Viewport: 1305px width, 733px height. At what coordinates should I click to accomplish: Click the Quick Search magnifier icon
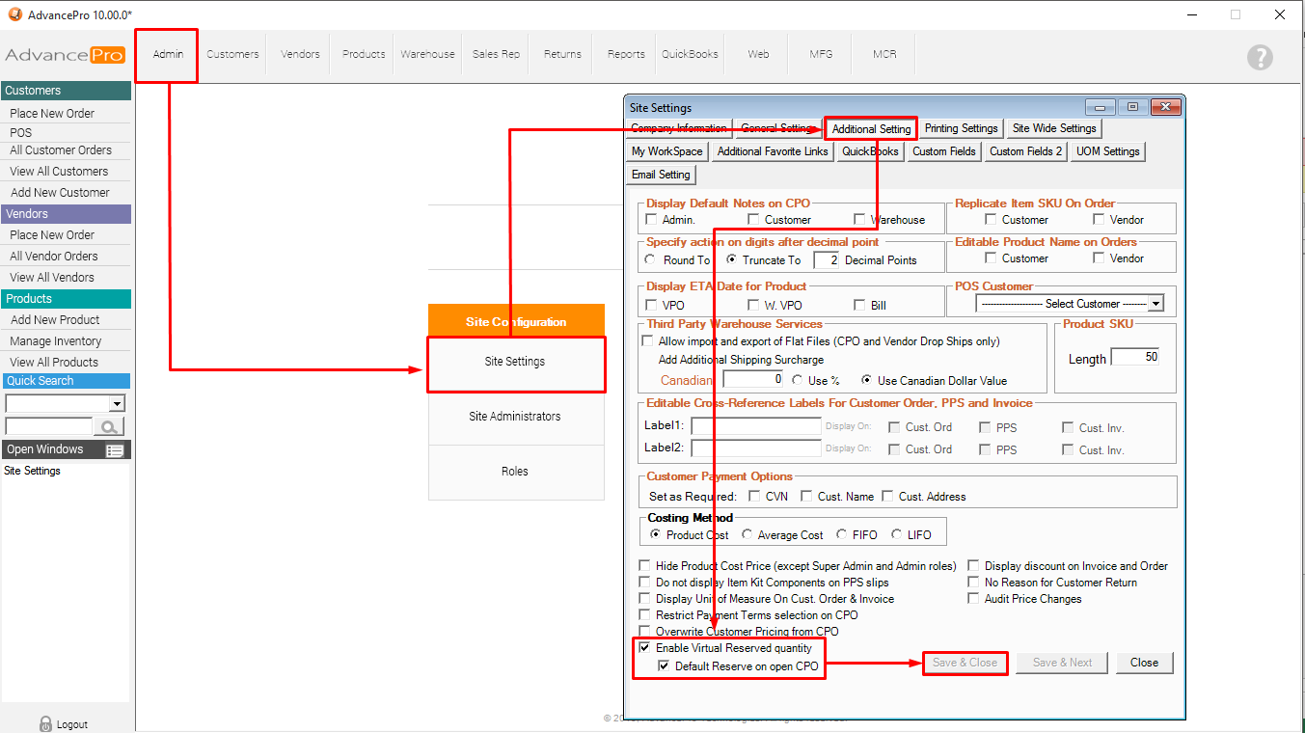109,426
